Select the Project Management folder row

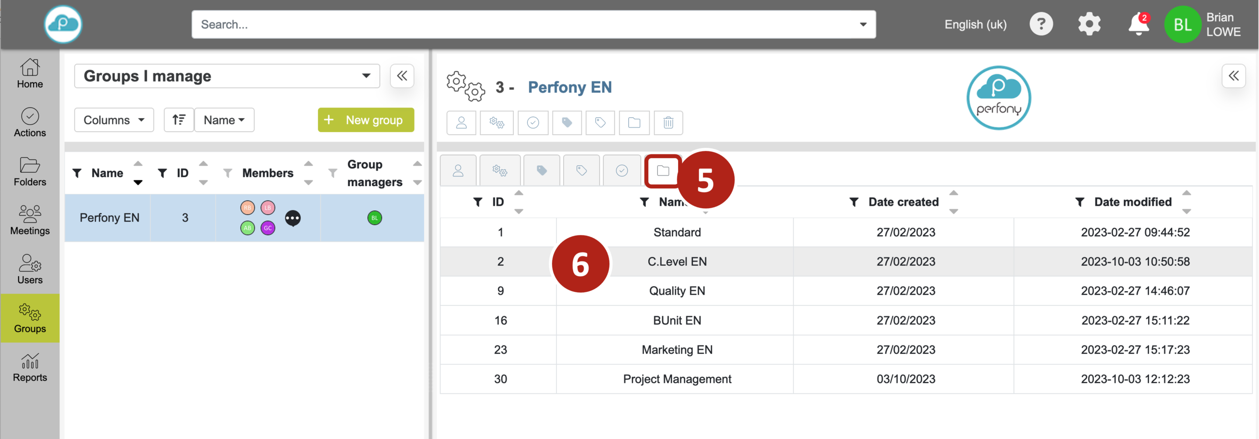click(676, 379)
